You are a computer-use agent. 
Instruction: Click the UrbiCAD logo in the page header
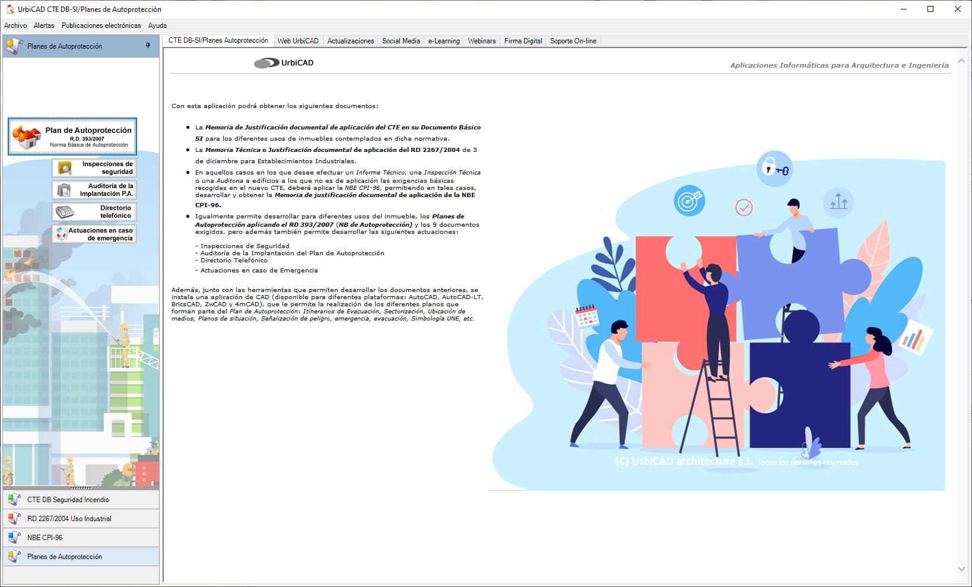pos(284,63)
